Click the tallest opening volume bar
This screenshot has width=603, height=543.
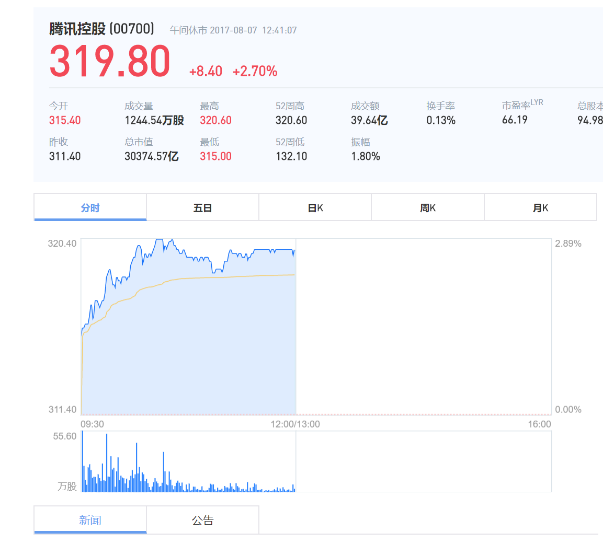tap(82, 461)
